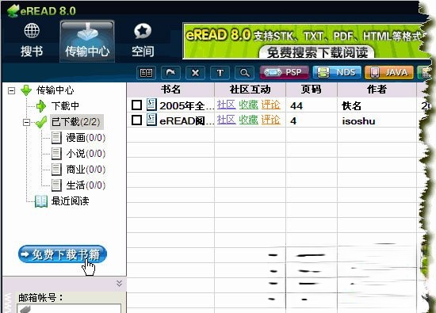Click the page icon beside 商业
Viewport: 436px width, 313px height.
[x=56, y=170]
